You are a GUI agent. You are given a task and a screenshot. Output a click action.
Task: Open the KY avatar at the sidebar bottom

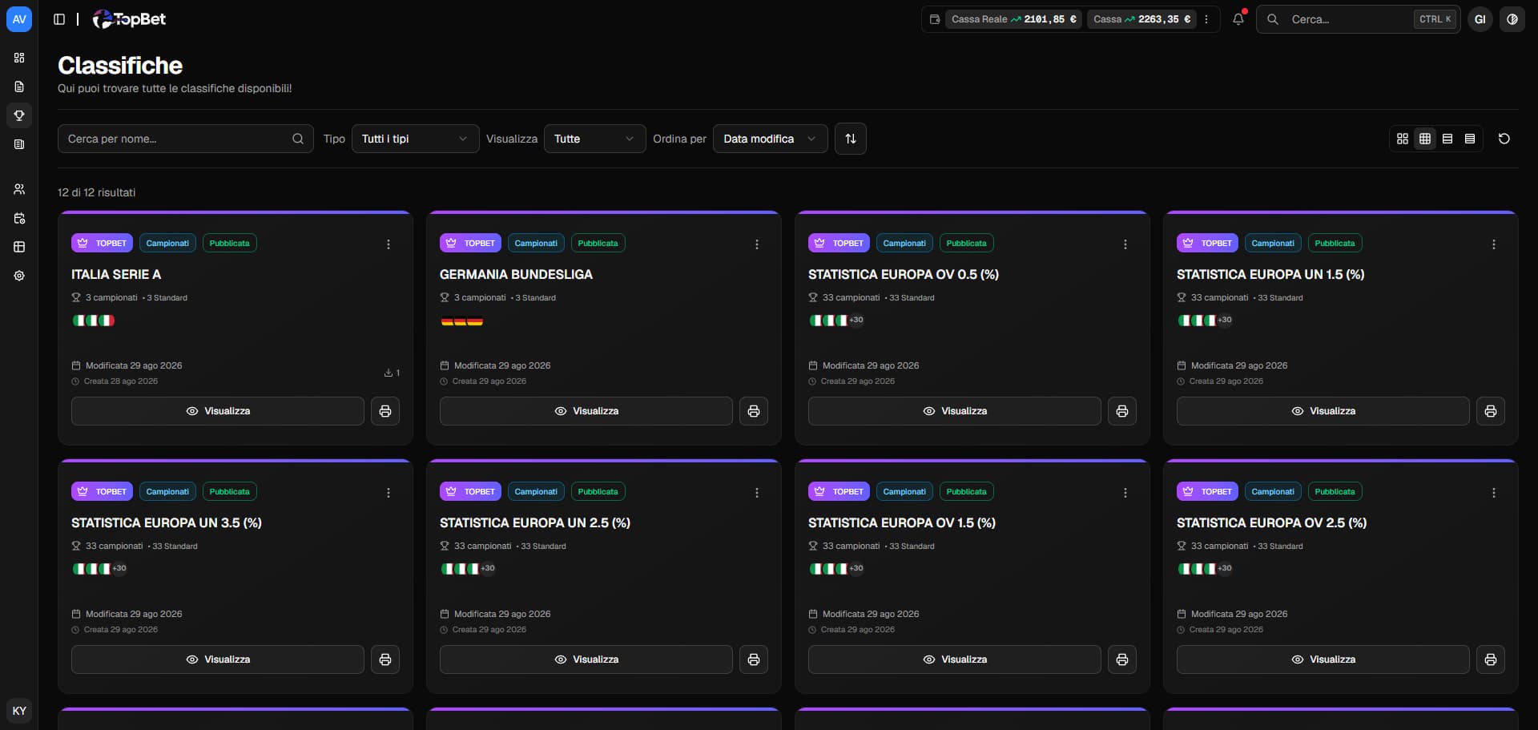[19, 711]
